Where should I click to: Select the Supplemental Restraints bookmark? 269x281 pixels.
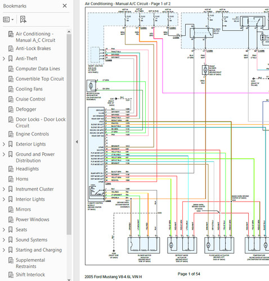click(30, 263)
